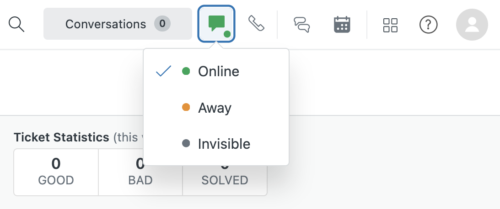Click the BAD ticket statistics cell
This screenshot has width=500, height=209.
pyautogui.click(x=140, y=172)
